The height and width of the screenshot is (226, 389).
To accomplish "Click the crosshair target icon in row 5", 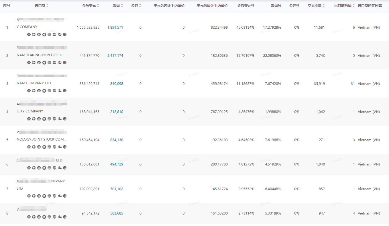I will pos(29,147).
